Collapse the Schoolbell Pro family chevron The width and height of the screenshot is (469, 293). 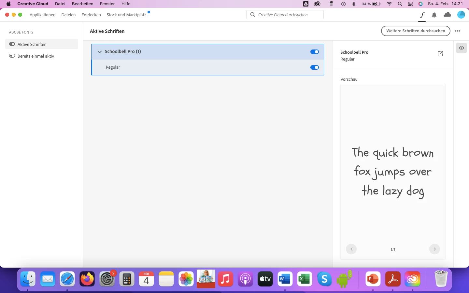click(100, 52)
